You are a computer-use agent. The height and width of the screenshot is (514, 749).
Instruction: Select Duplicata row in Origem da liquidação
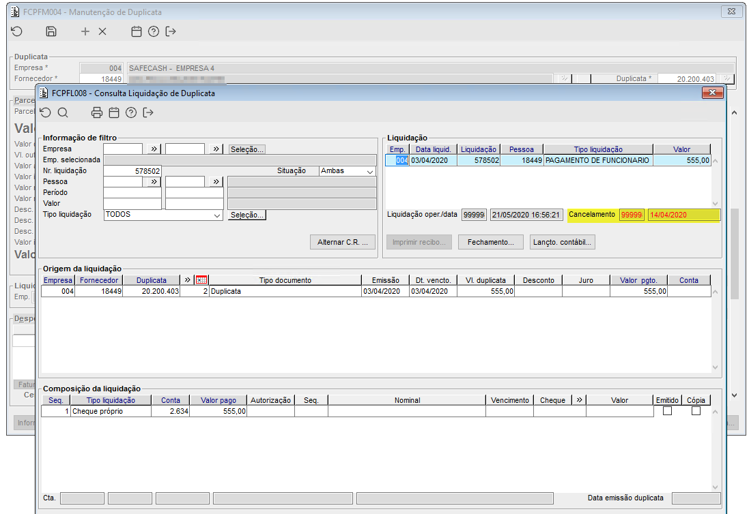click(376, 291)
